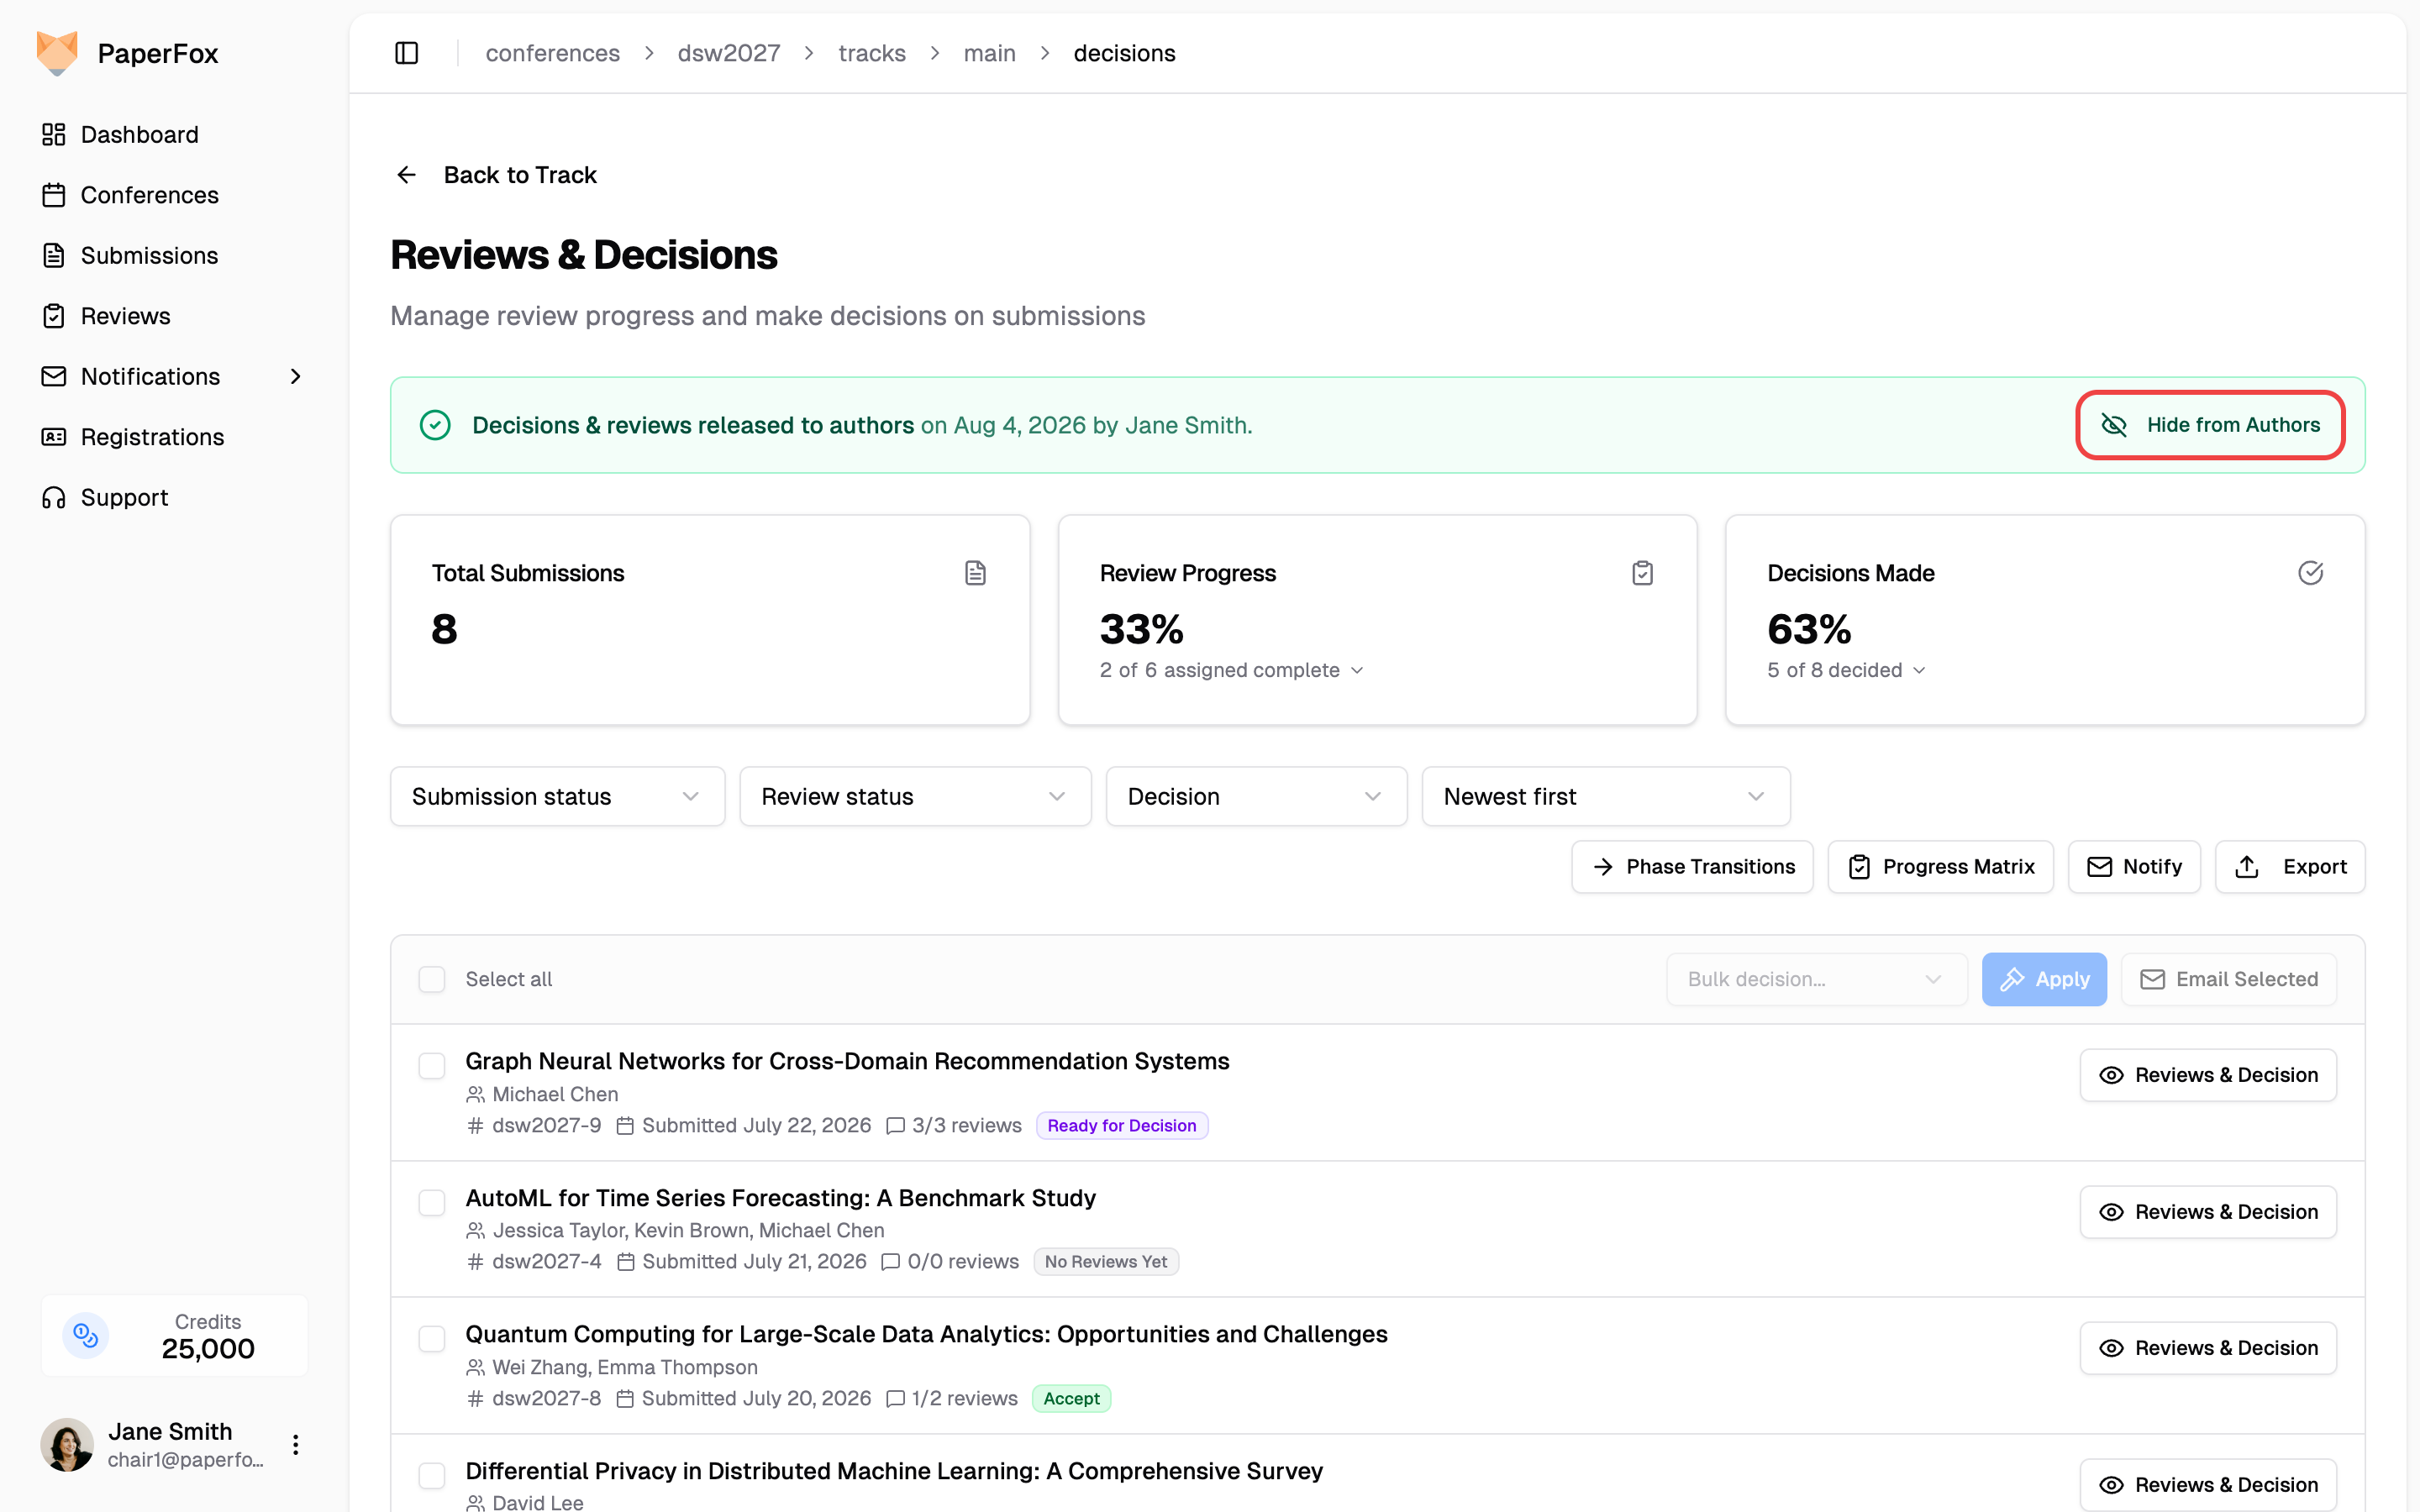2420x1512 pixels.
Task: Export the decisions list
Action: (2290, 867)
